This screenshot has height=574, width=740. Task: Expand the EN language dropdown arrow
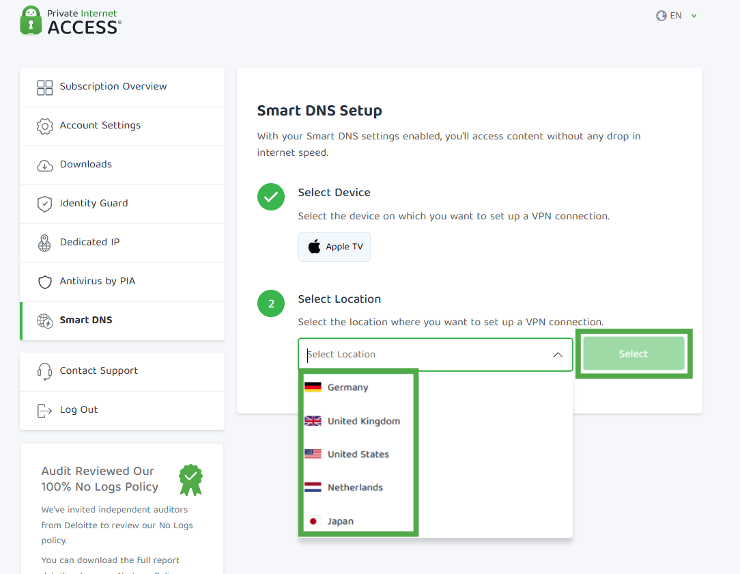pyautogui.click(x=694, y=16)
